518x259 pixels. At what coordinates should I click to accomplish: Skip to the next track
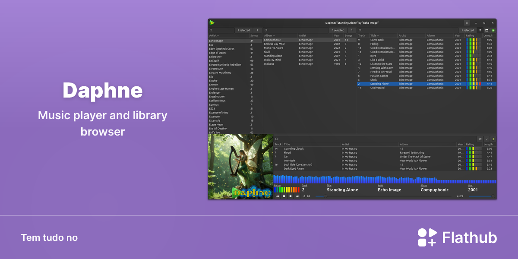pos(297,196)
